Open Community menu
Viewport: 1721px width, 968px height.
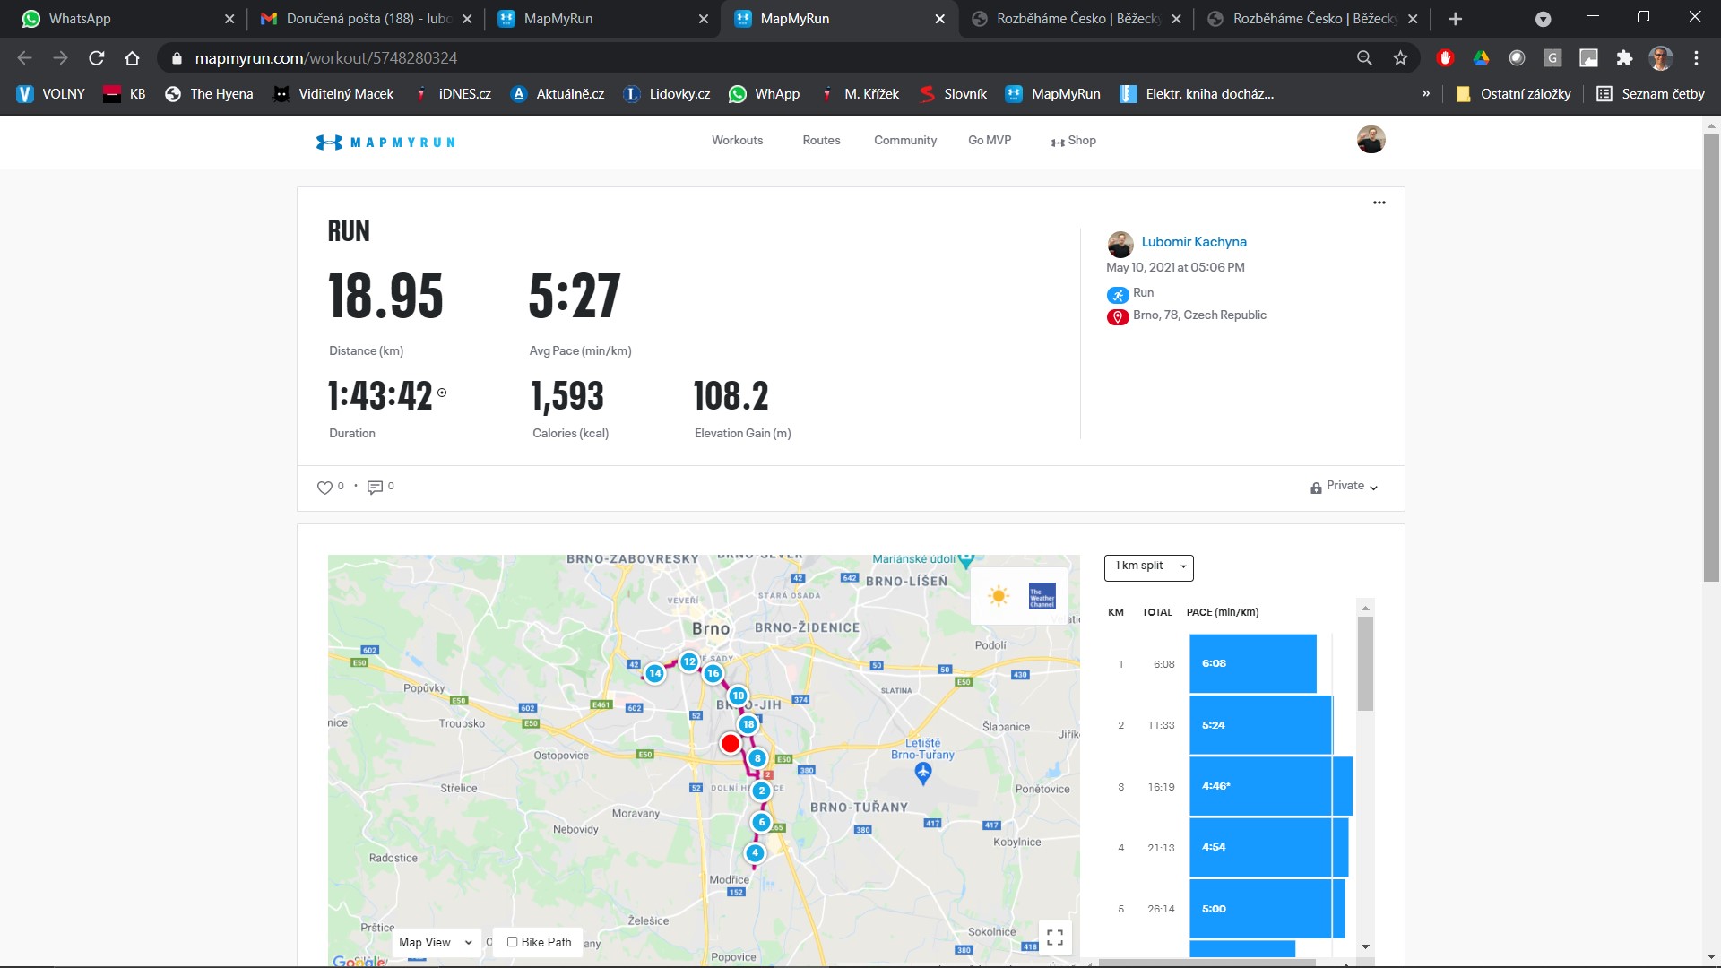(x=905, y=141)
